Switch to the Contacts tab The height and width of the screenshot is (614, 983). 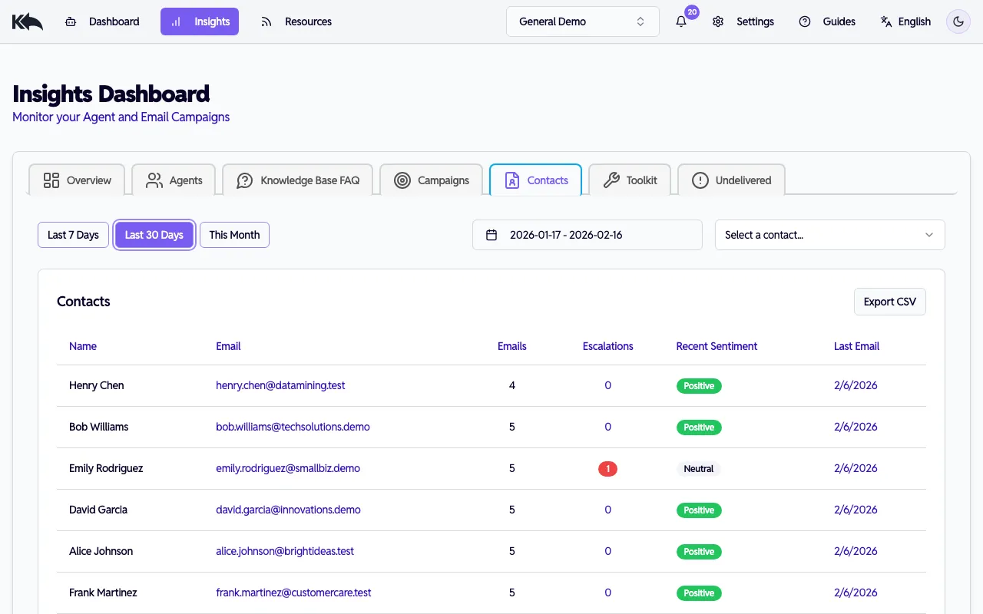click(x=535, y=180)
